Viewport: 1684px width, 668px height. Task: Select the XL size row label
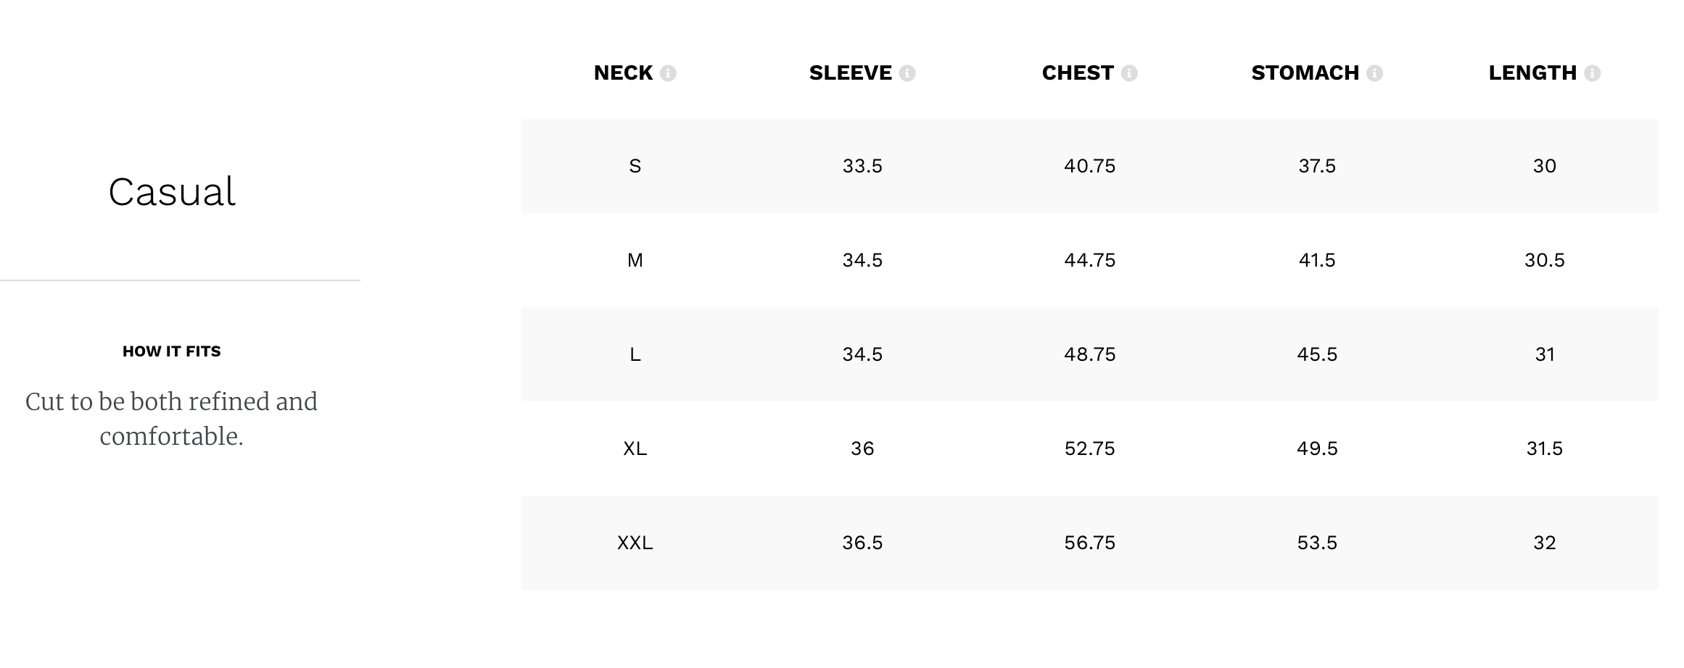(x=635, y=449)
